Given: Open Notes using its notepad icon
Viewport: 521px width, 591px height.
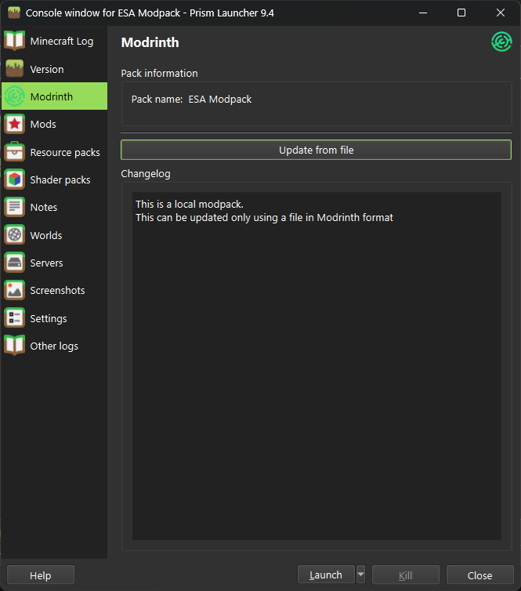Looking at the screenshot, I should (x=15, y=207).
